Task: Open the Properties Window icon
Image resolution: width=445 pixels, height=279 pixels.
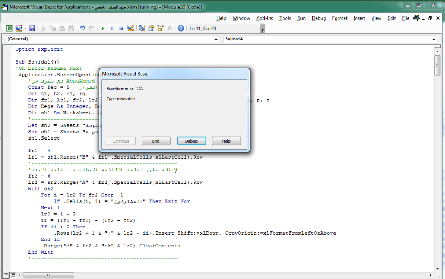Action: pos(151,28)
